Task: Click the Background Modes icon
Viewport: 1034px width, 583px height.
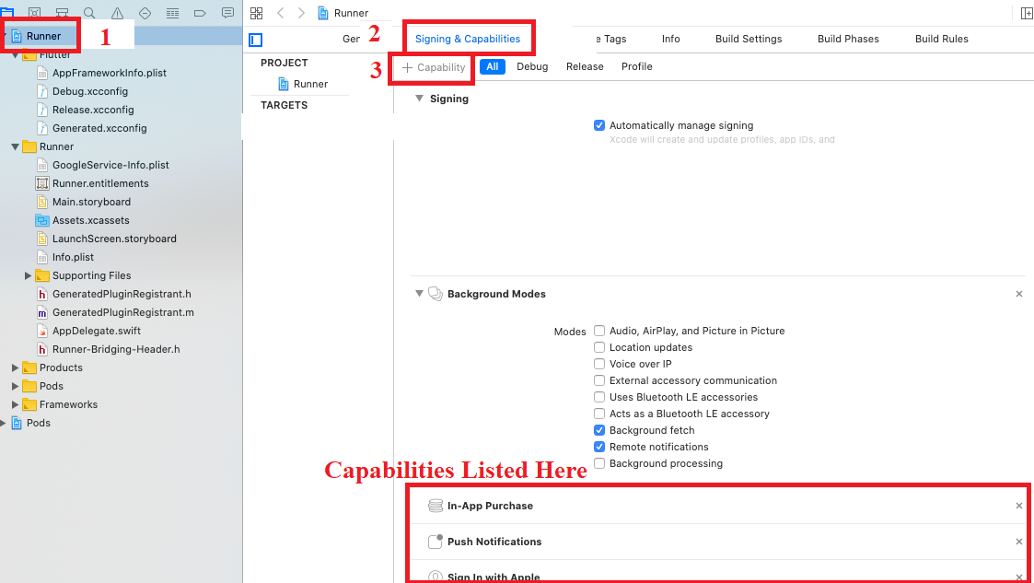Action: coord(436,294)
